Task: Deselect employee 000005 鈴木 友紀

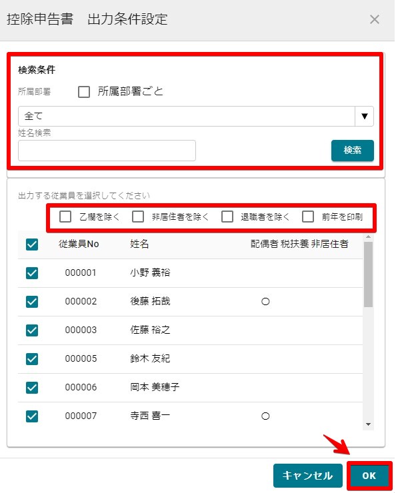Action: click(x=32, y=358)
